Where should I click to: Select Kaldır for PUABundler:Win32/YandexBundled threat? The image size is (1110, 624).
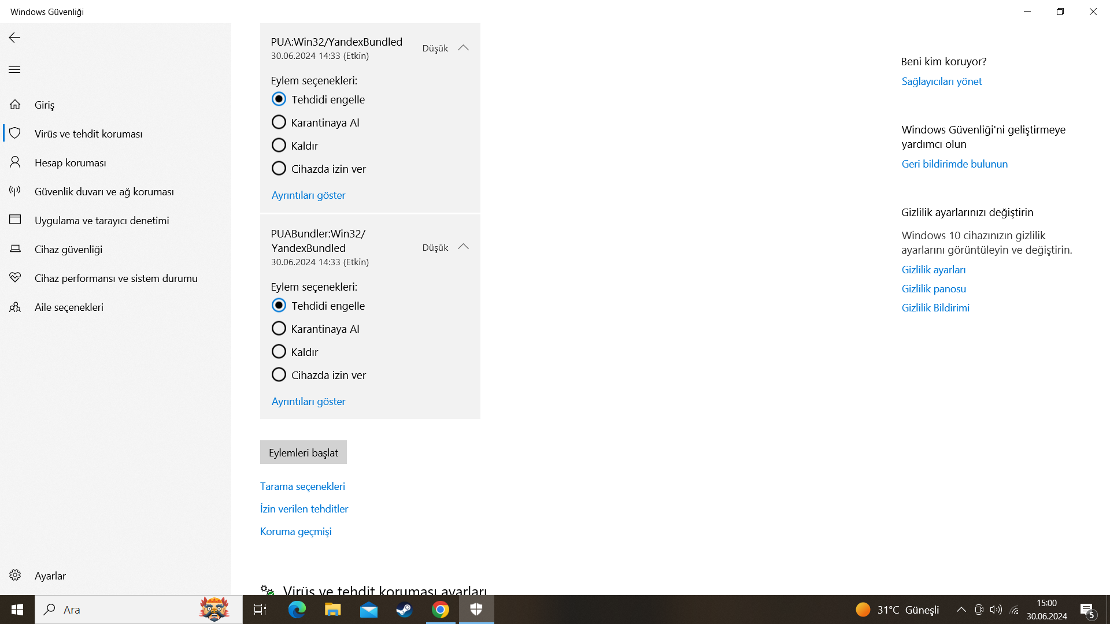pos(279,352)
